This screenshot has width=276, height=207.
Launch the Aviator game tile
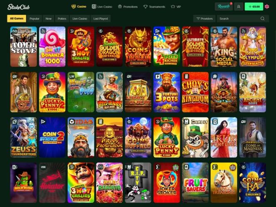click(52, 183)
